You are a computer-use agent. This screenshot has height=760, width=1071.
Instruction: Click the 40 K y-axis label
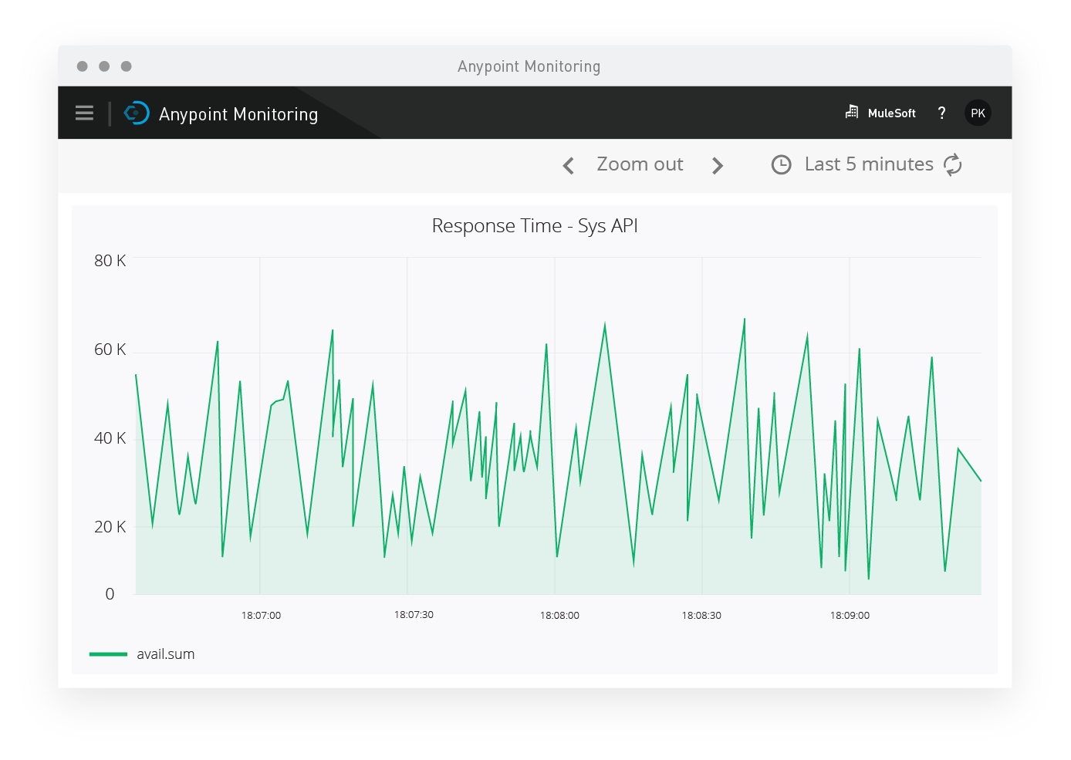(x=110, y=438)
